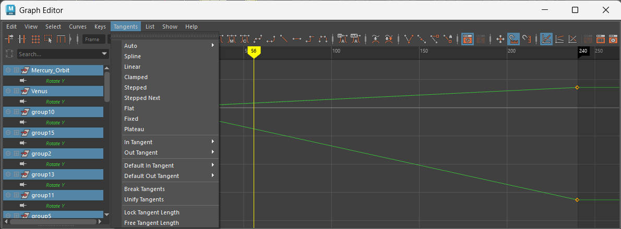Toggle the Value Snap magnet button

click(526, 39)
